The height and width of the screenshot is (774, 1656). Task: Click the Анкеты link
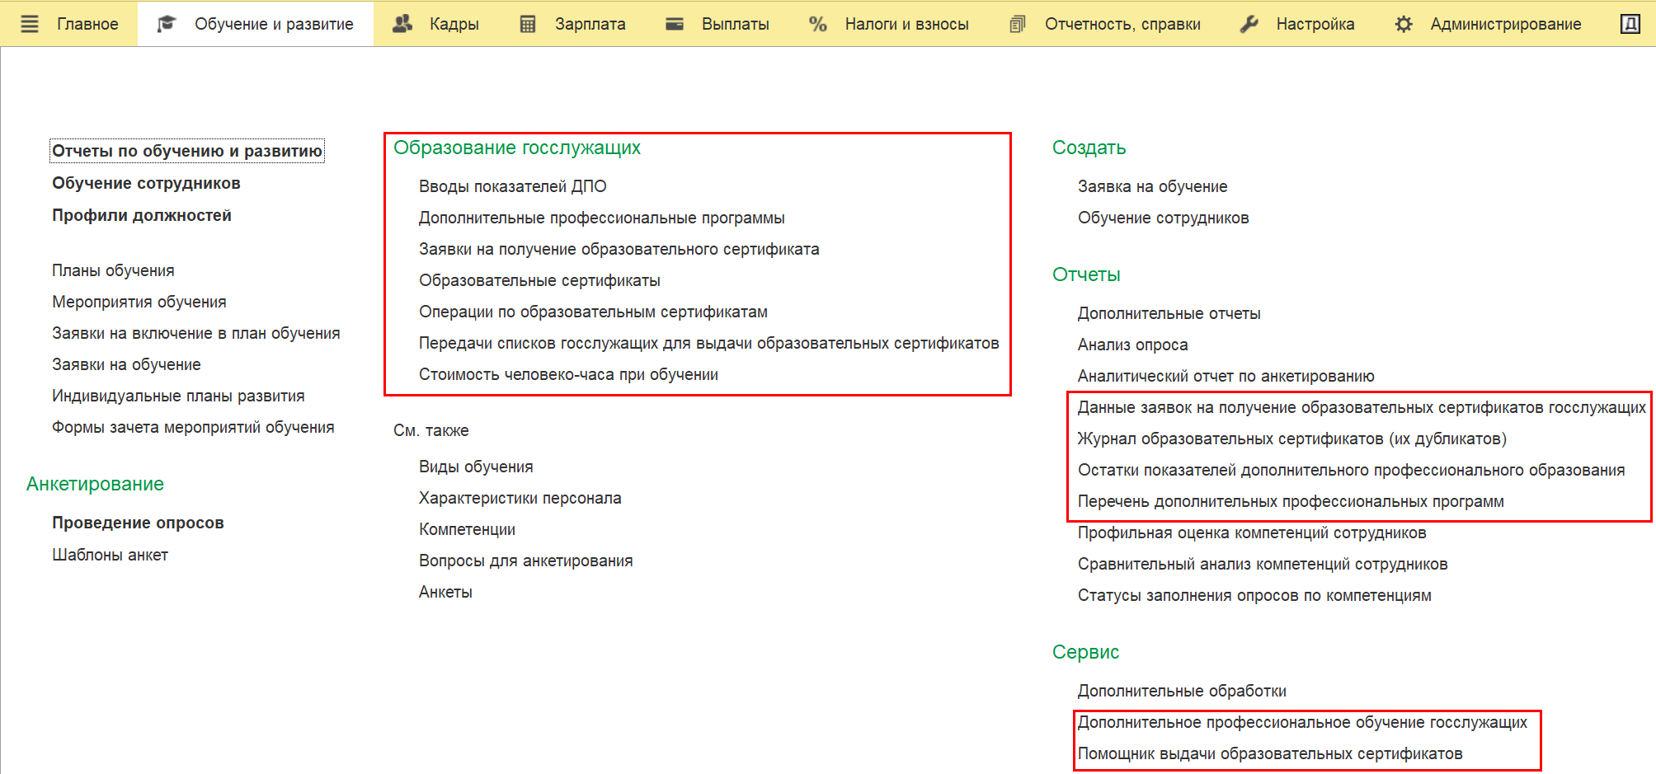tap(445, 592)
